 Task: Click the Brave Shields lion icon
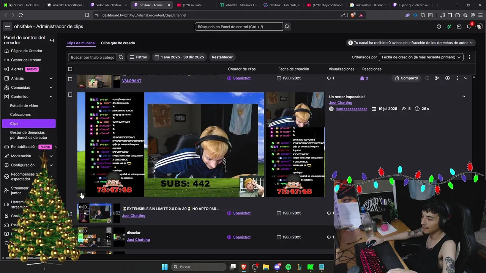point(353,15)
